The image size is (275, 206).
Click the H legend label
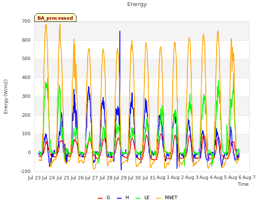(127, 197)
